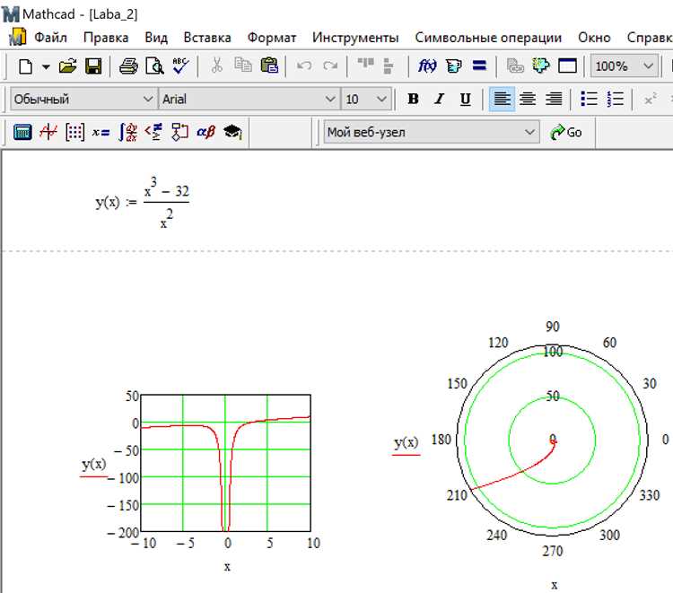The width and height of the screenshot is (673, 593).
Task: Align regions across with the align icon
Action: 366,64
